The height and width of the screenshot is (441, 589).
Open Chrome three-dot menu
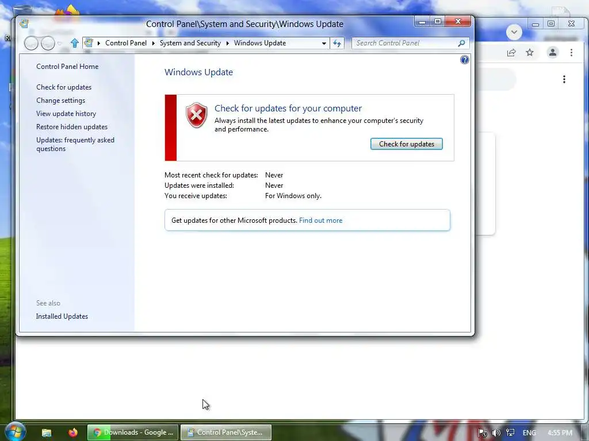point(571,52)
